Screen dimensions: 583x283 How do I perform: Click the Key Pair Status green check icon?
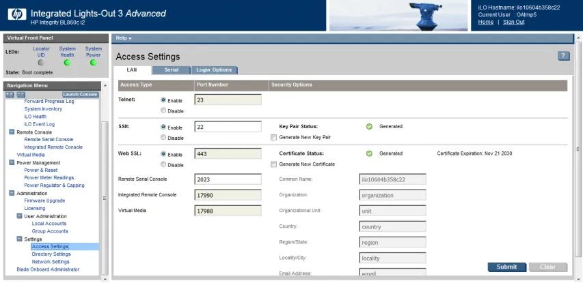pos(369,126)
